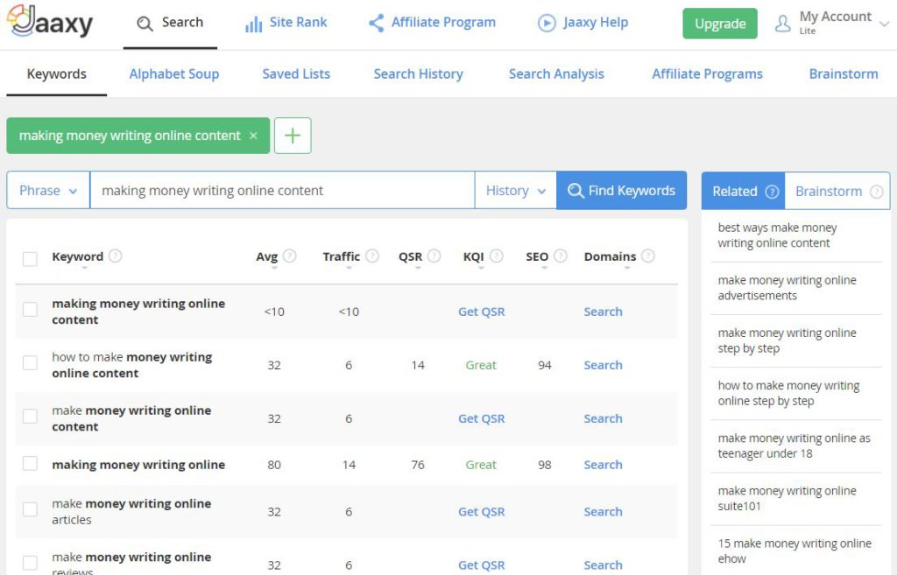The image size is (897, 575).
Task: Go to the Search Analysis tab
Action: [556, 74]
